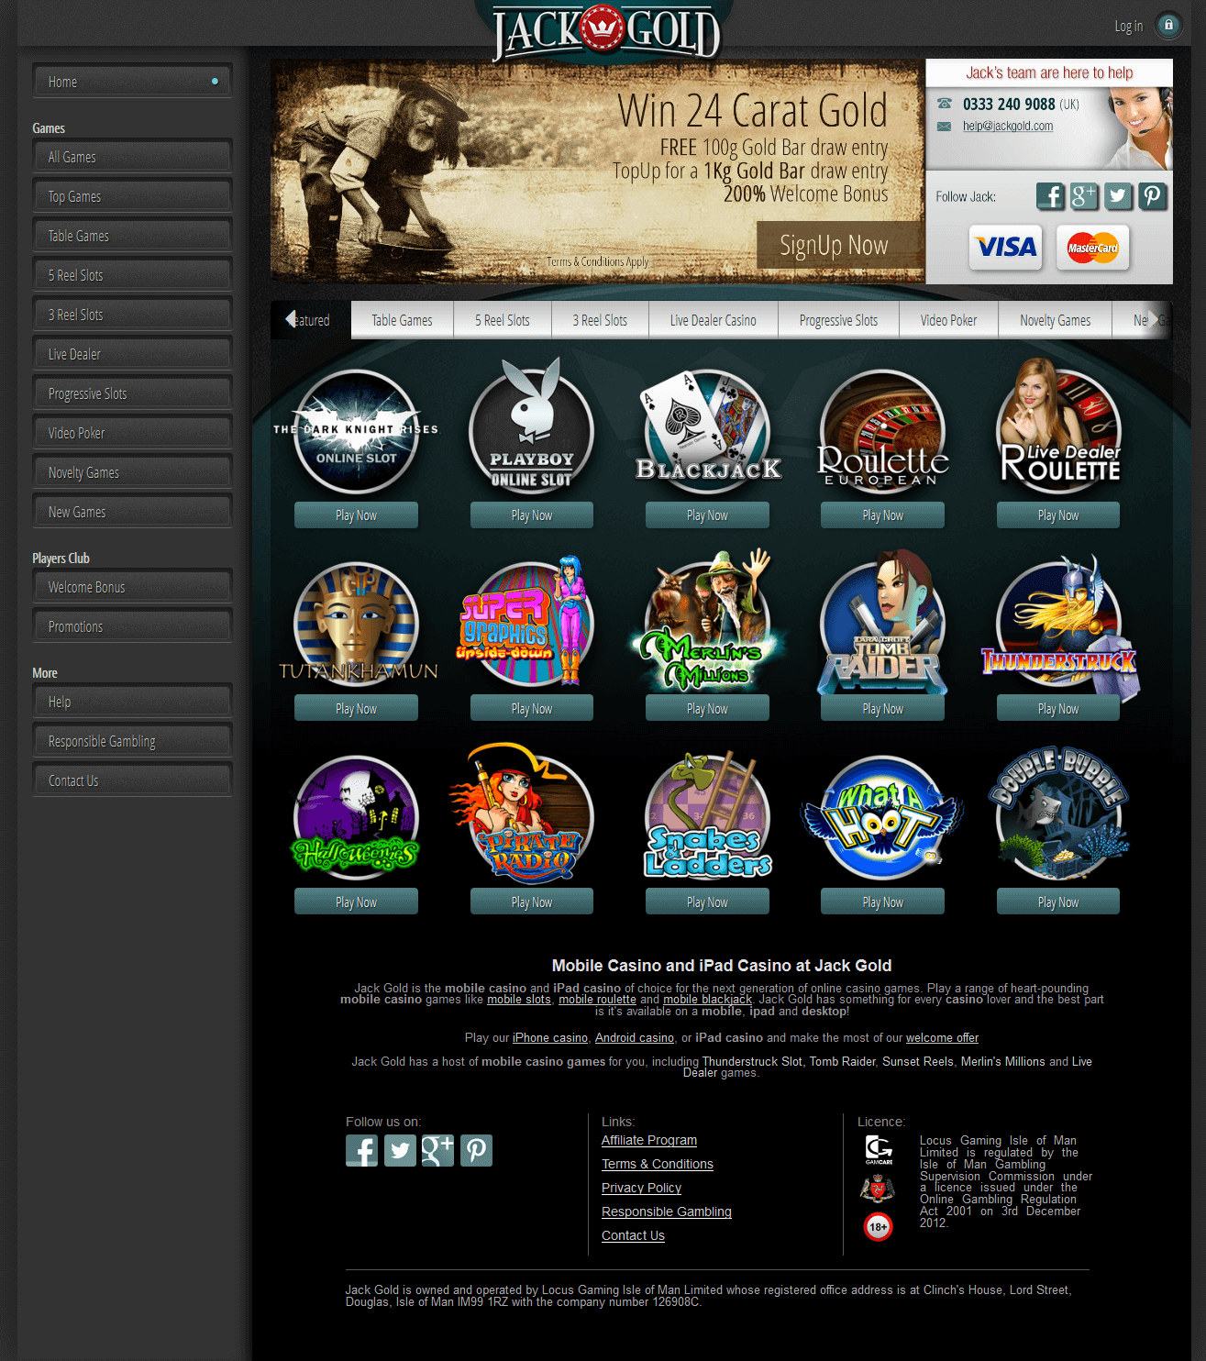This screenshot has width=1206, height=1361.
Task: Open the Terms & Conditions footer link
Action: pos(658,1164)
